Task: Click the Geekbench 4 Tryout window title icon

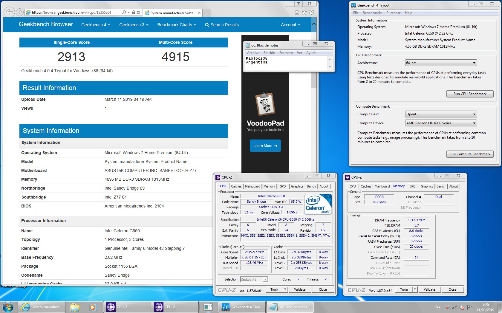Action: click(353, 5)
